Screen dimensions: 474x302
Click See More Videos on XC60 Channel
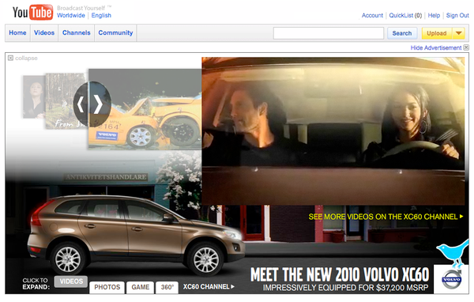click(386, 217)
